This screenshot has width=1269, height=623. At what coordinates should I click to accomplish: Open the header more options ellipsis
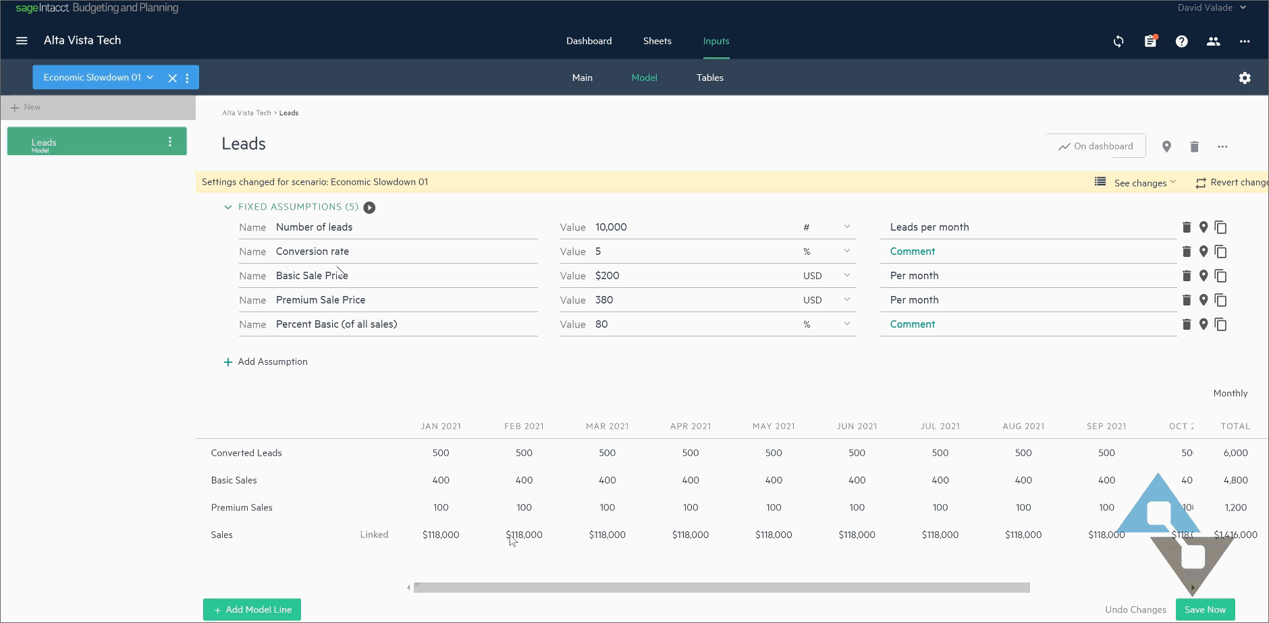(1245, 41)
